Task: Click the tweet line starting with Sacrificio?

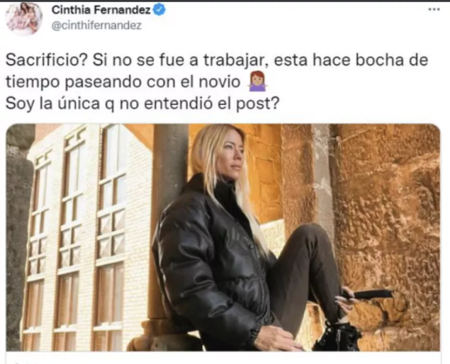Action: tap(217, 60)
